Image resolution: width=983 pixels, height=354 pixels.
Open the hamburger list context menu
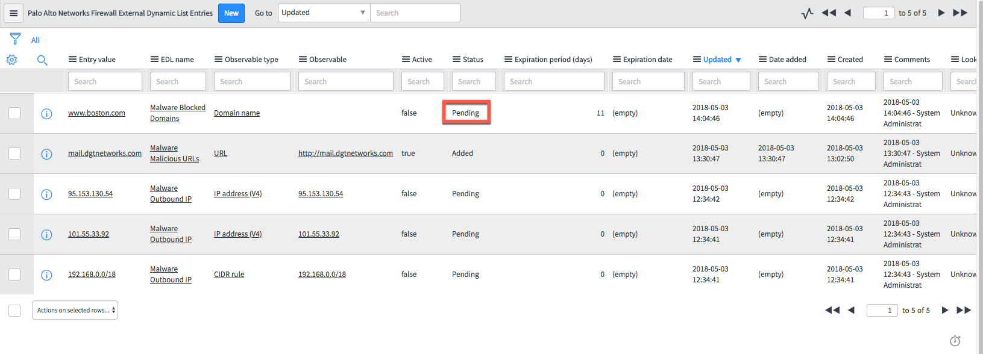(13, 13)
